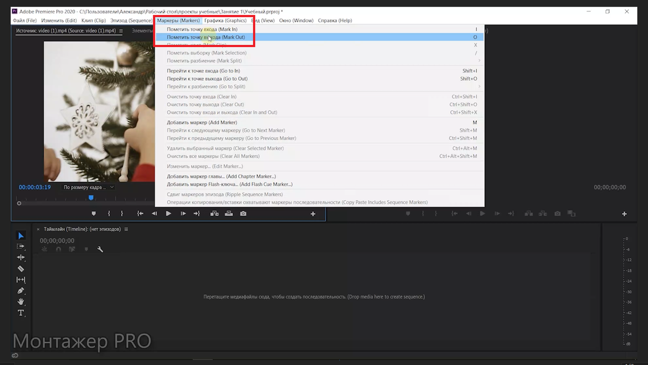
Task: Choose the Track Select Forward tool
Action: point(21,246)
